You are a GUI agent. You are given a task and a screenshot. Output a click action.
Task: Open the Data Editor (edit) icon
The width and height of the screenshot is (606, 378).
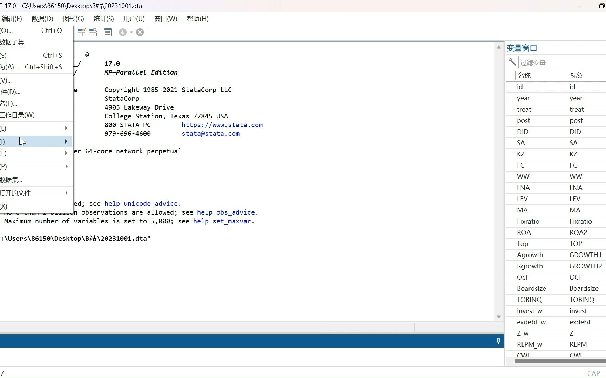point(81,32)
